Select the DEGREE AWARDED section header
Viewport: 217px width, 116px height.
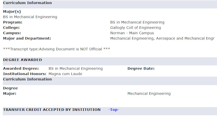click(22, 60)
